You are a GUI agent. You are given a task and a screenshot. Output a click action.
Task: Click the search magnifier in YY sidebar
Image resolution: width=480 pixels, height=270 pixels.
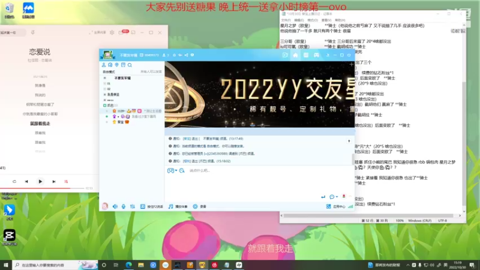pyautogui.click(x=130, y=65)
